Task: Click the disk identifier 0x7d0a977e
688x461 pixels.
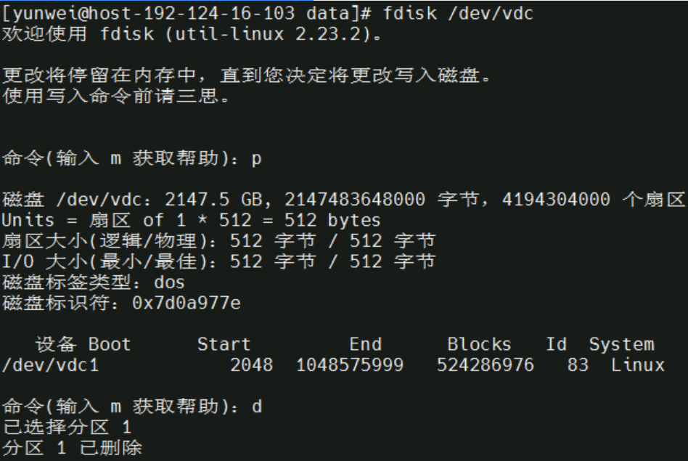Action: [x=186, y=303]
